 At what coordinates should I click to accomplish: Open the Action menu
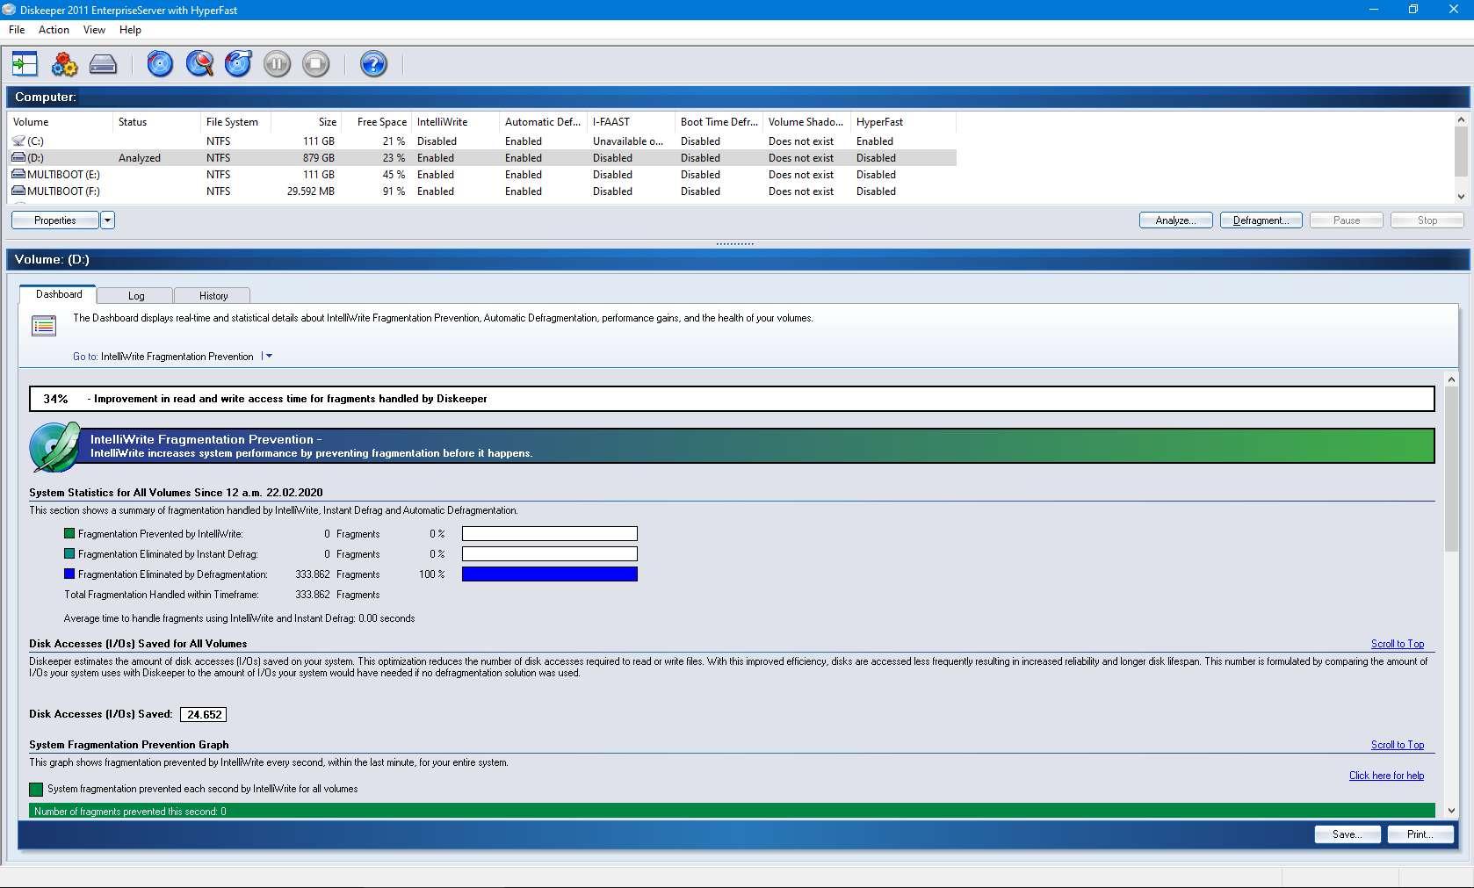[x=54, y=30]
